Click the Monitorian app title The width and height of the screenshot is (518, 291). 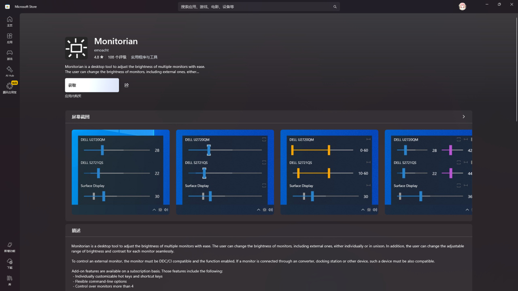click(x=116, y=41)
